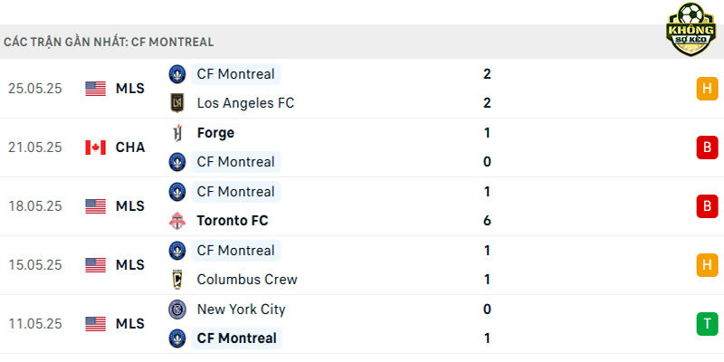
Task: Click the Los Angeles FC crest icon
Action: pos(177,103)
